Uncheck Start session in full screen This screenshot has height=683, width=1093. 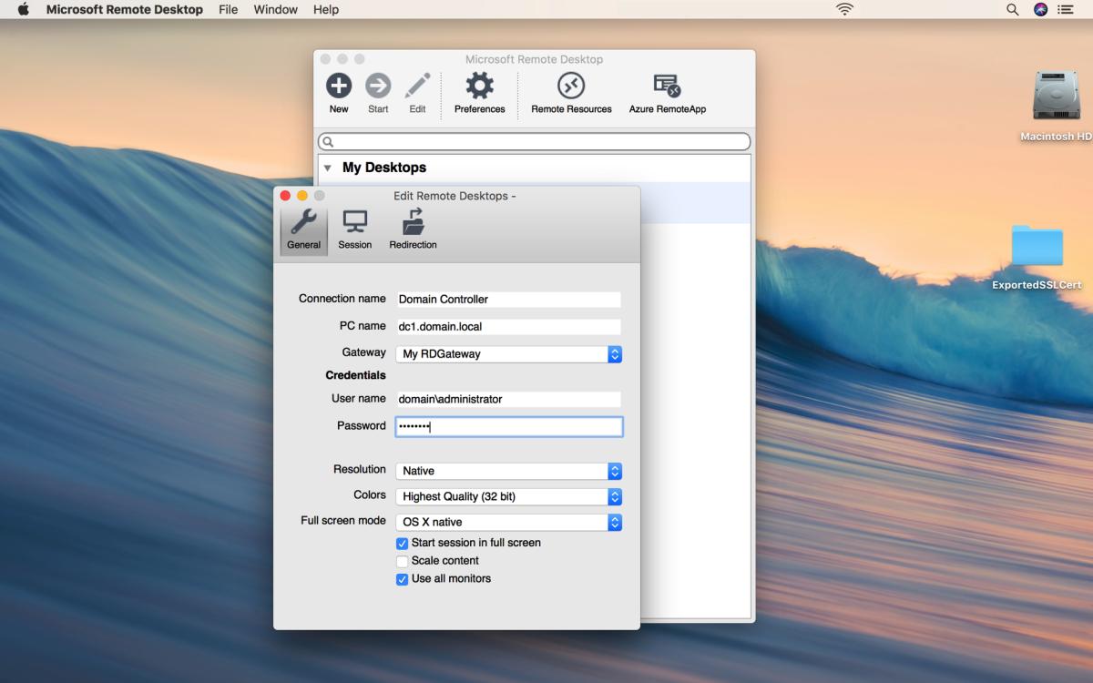point(402,543)
